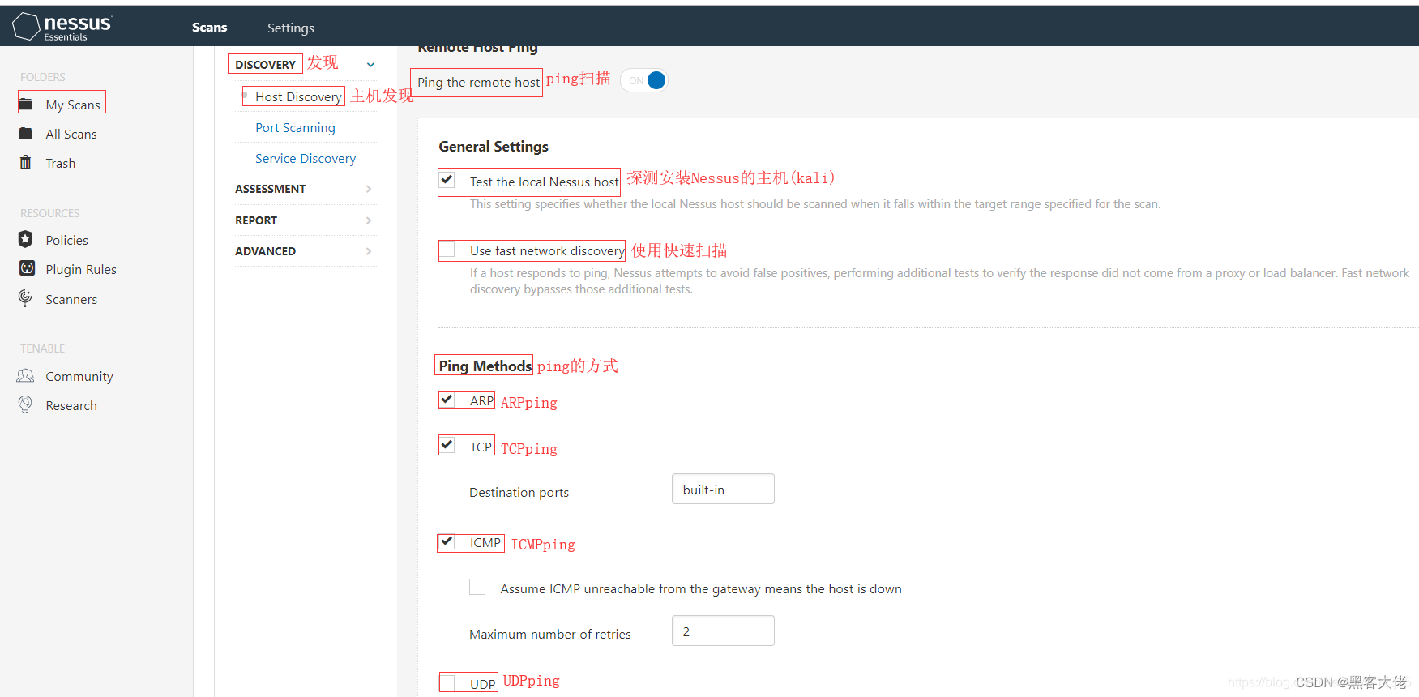This screenshot has height=697, width=1419.
Task: Click the Destination ports label
Action: tap(519, 492)
